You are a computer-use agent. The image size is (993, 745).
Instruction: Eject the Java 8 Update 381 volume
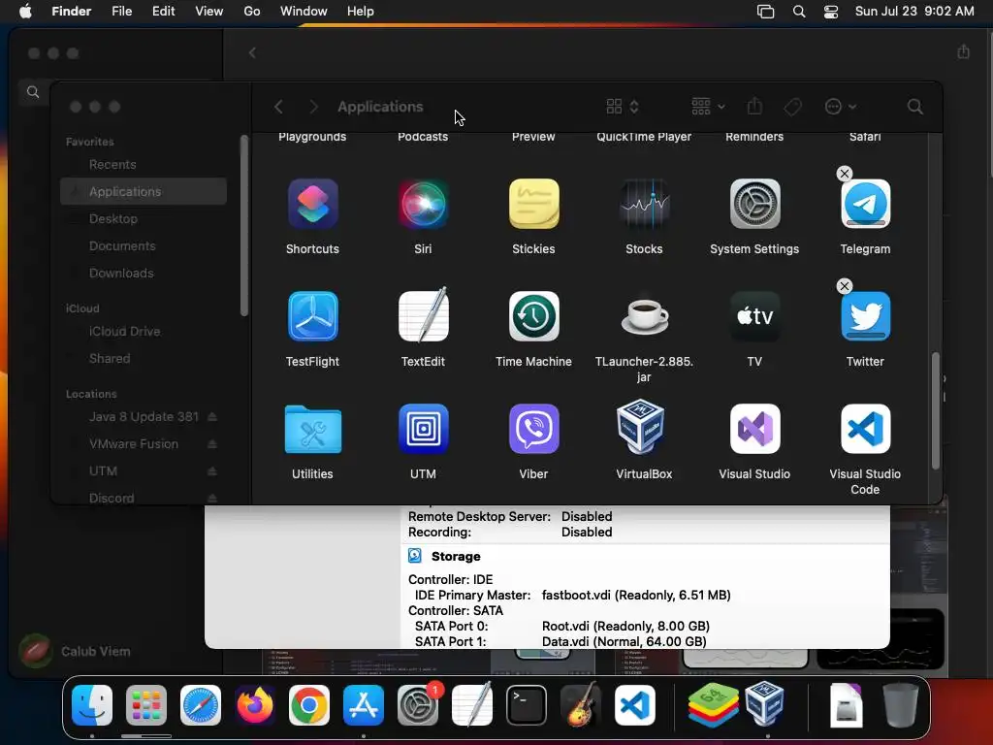point(212,417)
